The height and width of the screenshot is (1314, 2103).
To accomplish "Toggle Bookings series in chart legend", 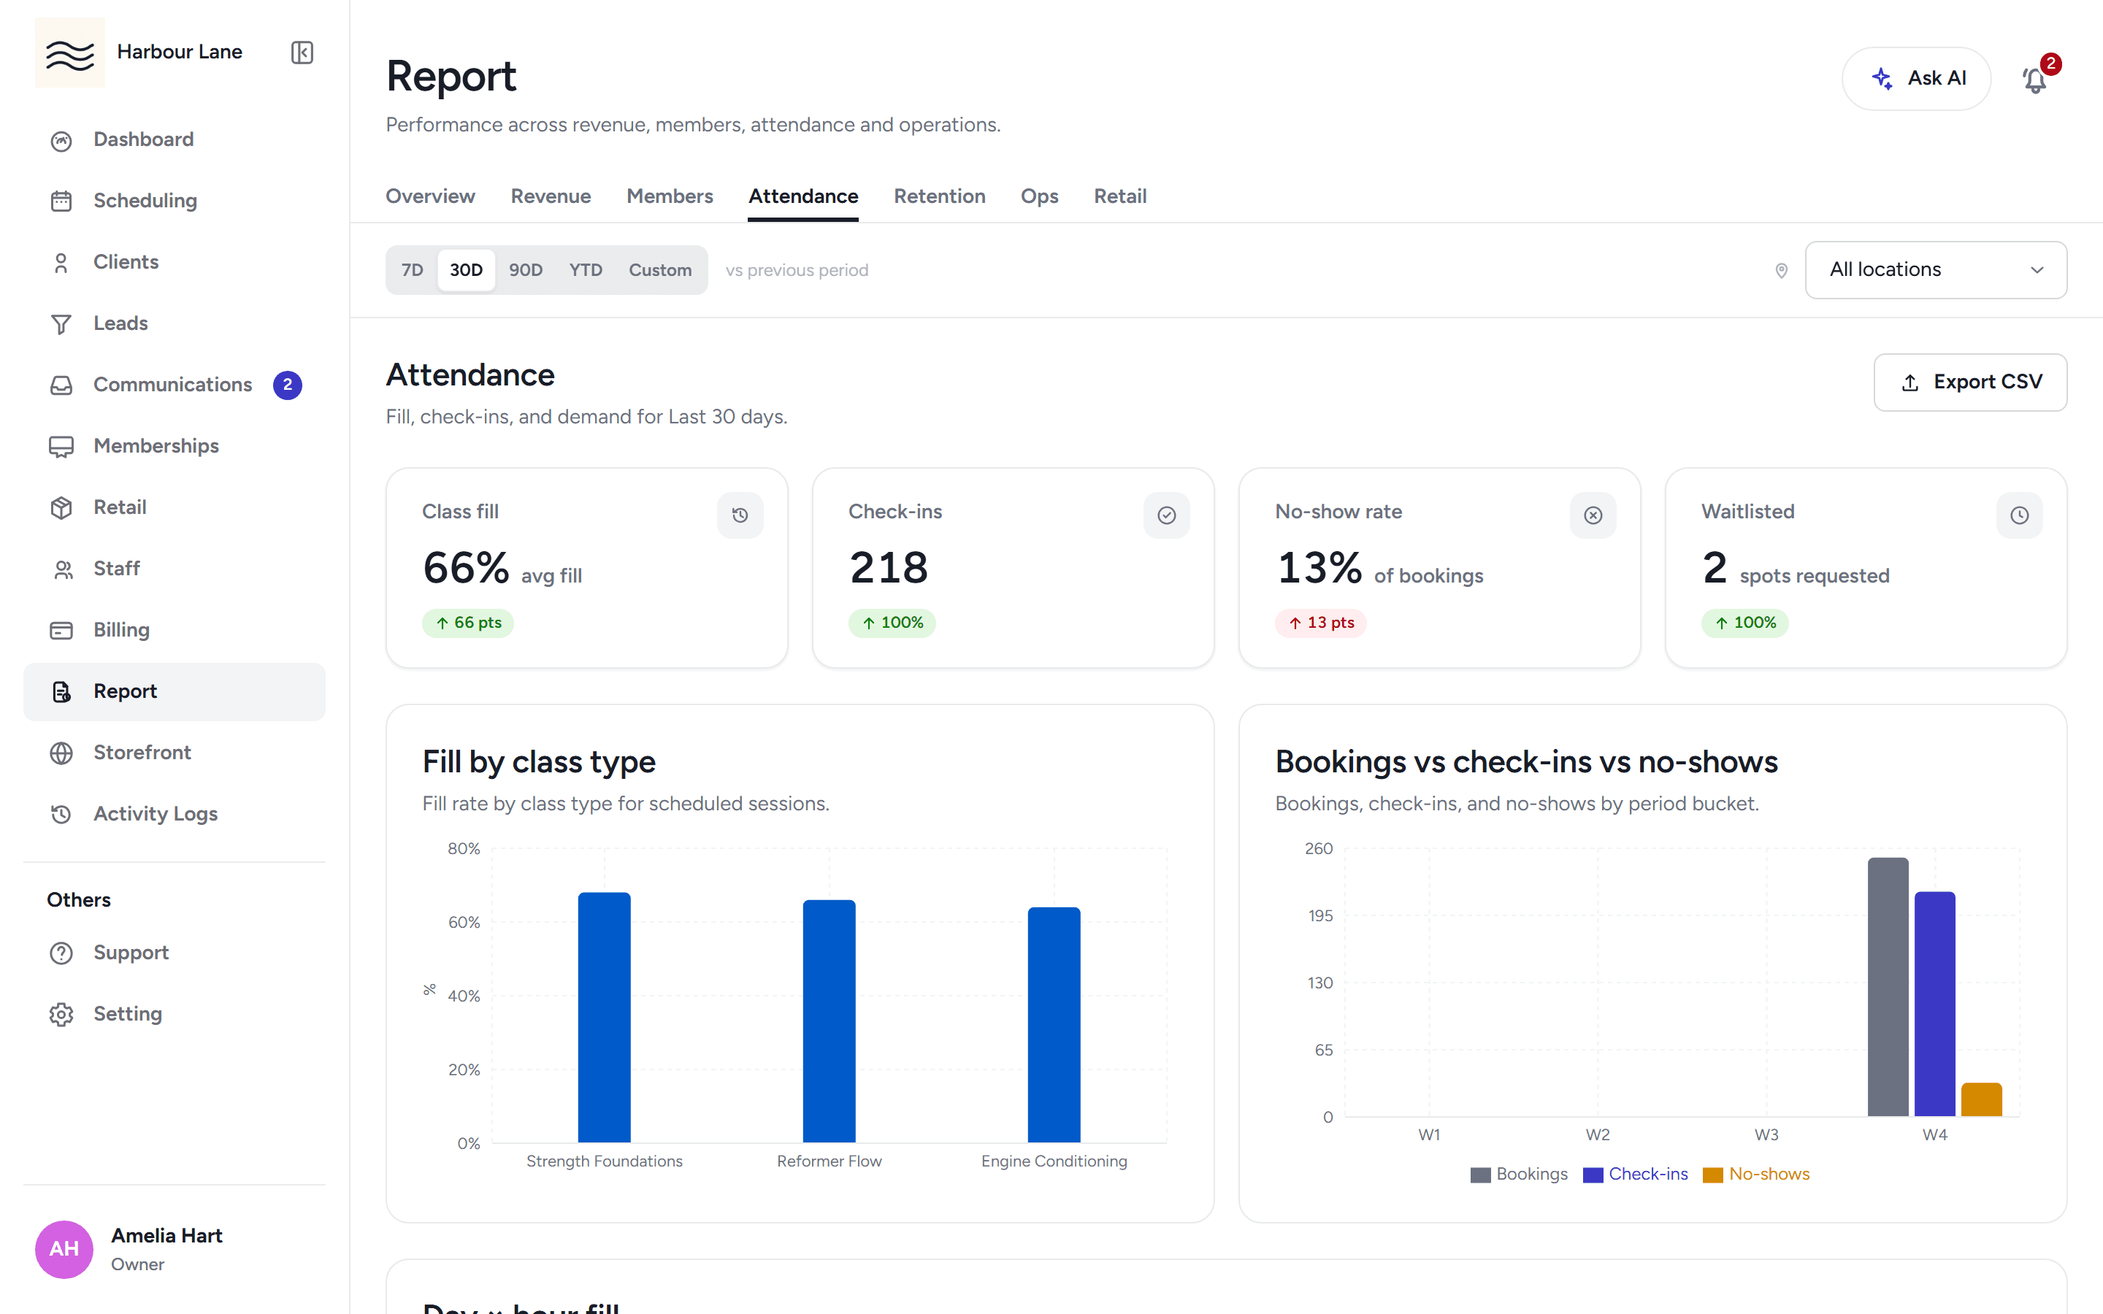I will [x=1519, y=1174].
